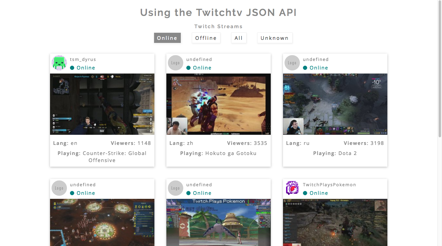This screenshot has height=246, width=442.
Task: Show All streams tab
Action: click(238, 38)
